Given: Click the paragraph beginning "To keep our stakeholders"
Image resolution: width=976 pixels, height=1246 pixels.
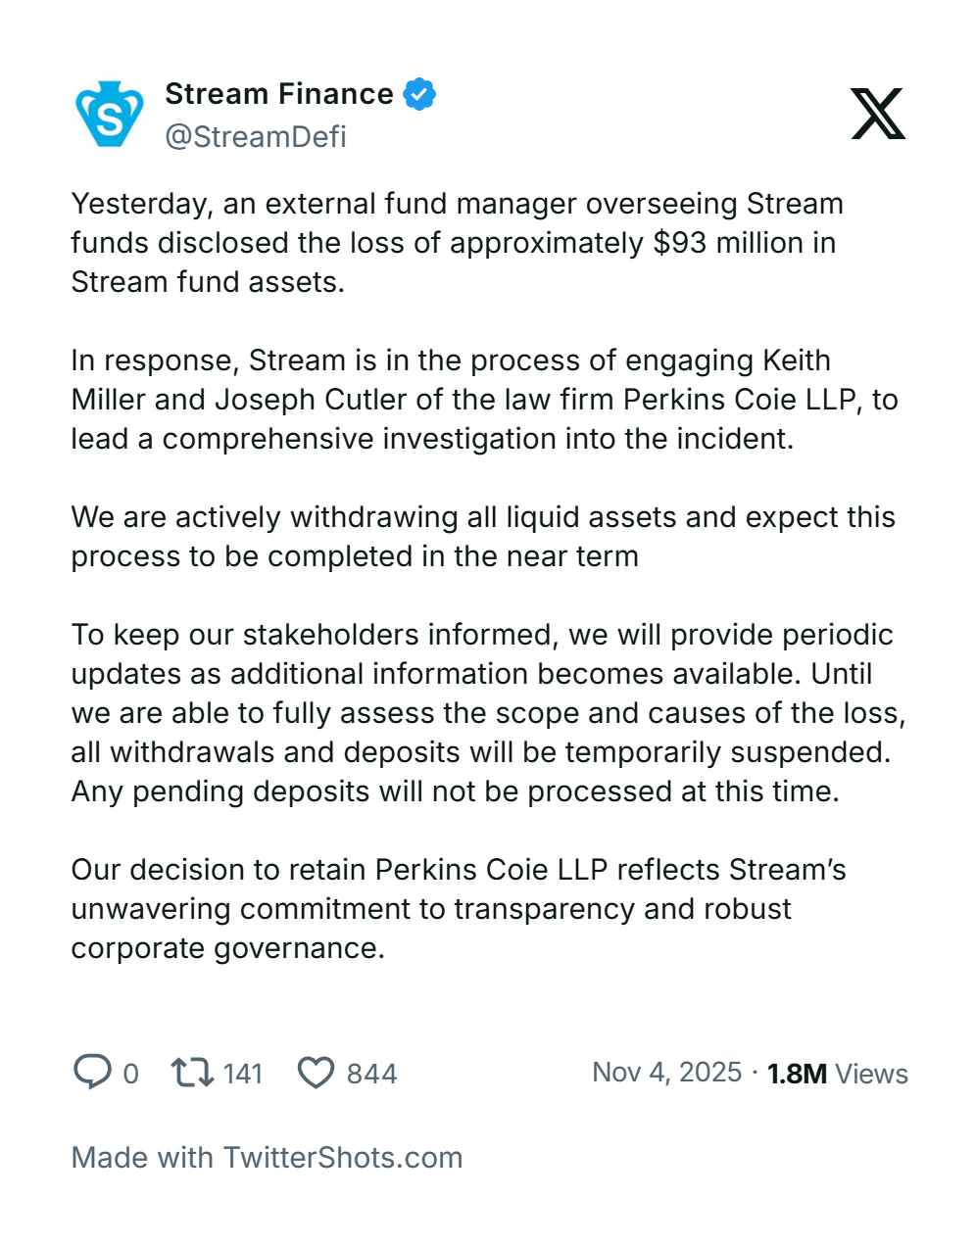Looking at the screenshot, I should pos(487,713).
